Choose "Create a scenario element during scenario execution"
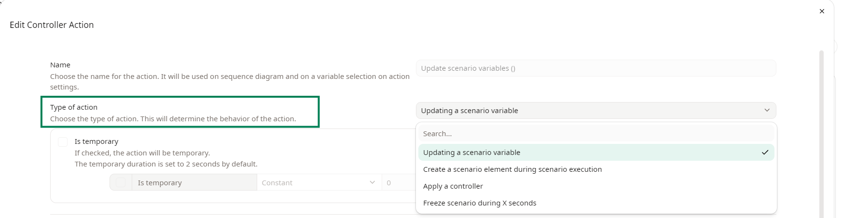Screen dimensions: 856x218 click(x=512, y=169)
